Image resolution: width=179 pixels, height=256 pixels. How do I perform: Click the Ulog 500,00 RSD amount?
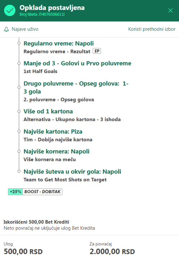click(x=23, y=252)
